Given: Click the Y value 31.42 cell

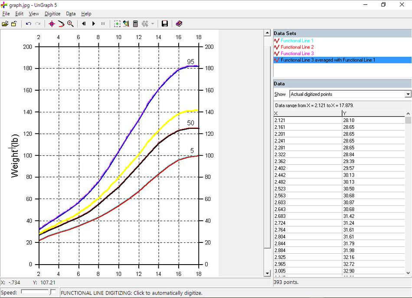Looking at the screenshot, I should pyautogui.click(x=373, y=216).
